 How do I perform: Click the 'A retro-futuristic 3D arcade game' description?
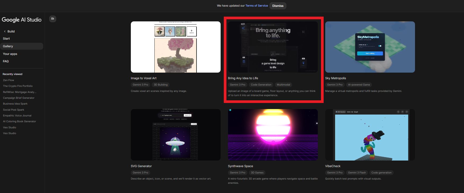coord(273,181)
